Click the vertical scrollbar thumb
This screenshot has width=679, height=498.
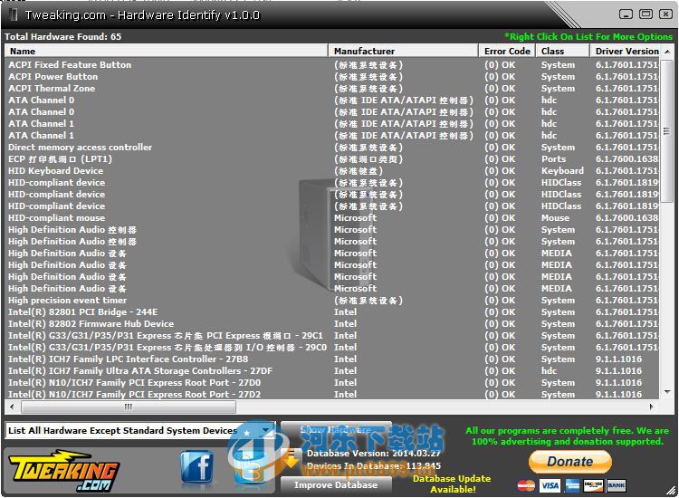click(x=667, y=131)
